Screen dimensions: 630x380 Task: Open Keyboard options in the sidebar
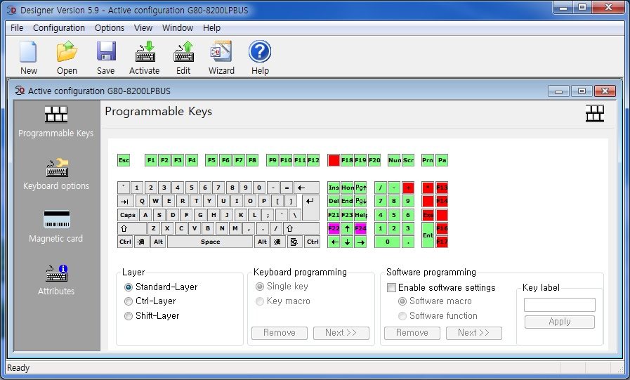(56, 174)
